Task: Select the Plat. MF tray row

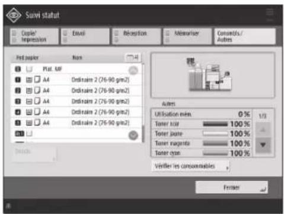Action: tap(76, 69)
